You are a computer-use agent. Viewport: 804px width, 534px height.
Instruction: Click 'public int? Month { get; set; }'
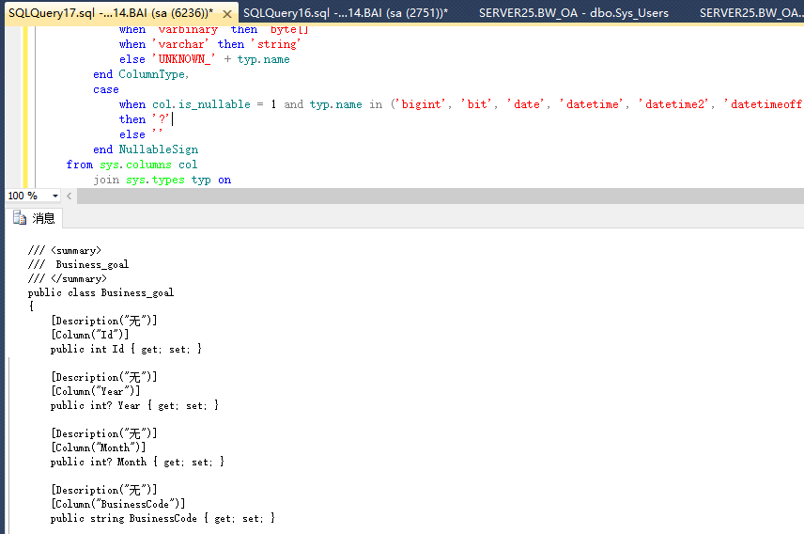(x=137, y=463)
